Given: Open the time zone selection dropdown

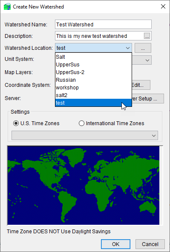Looking at the screenshot, I should coord(85,135).
